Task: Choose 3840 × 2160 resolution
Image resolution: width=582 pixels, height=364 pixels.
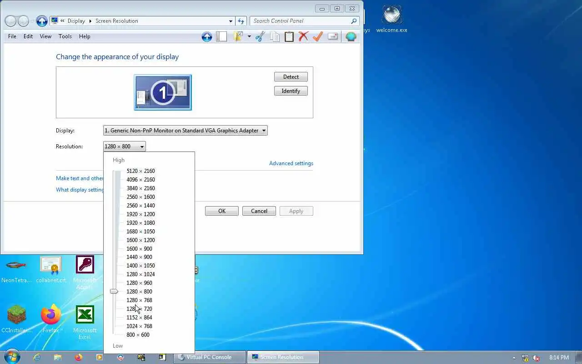Action: point(140,188)
